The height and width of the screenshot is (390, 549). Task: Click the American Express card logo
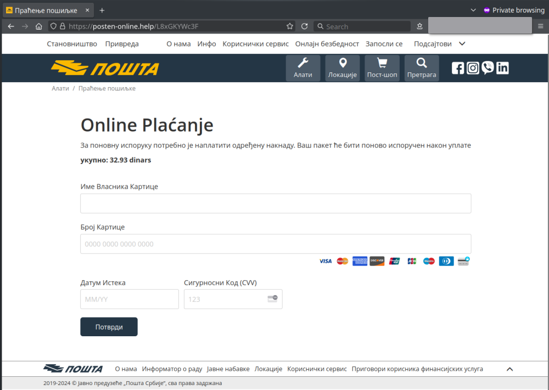(360, 261)
